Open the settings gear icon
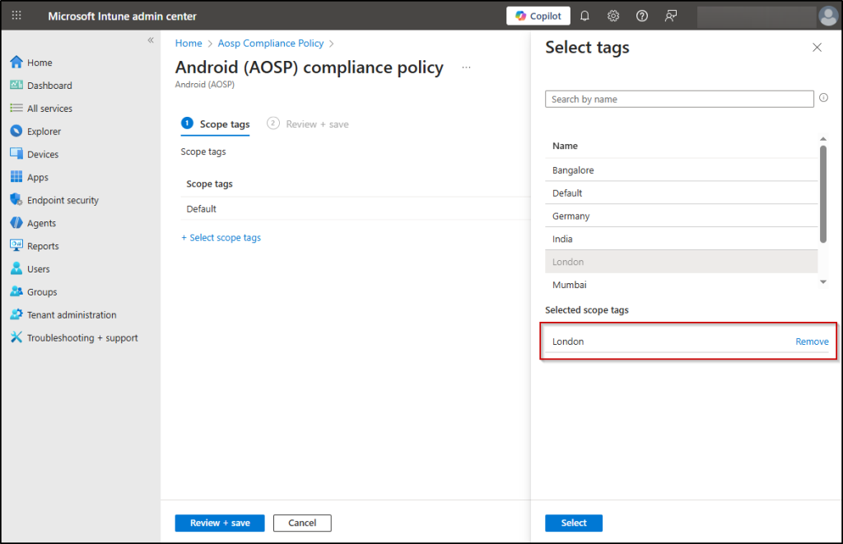Image resolution: width=843 pixels, height=544 pixels. click(613, 16)
